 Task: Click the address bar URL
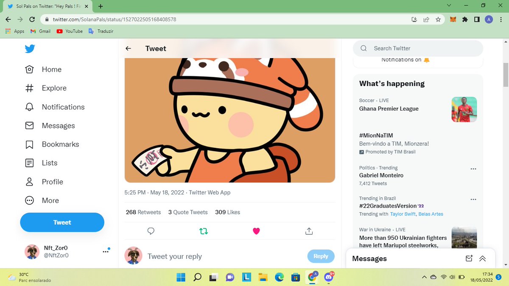[115, 19]
